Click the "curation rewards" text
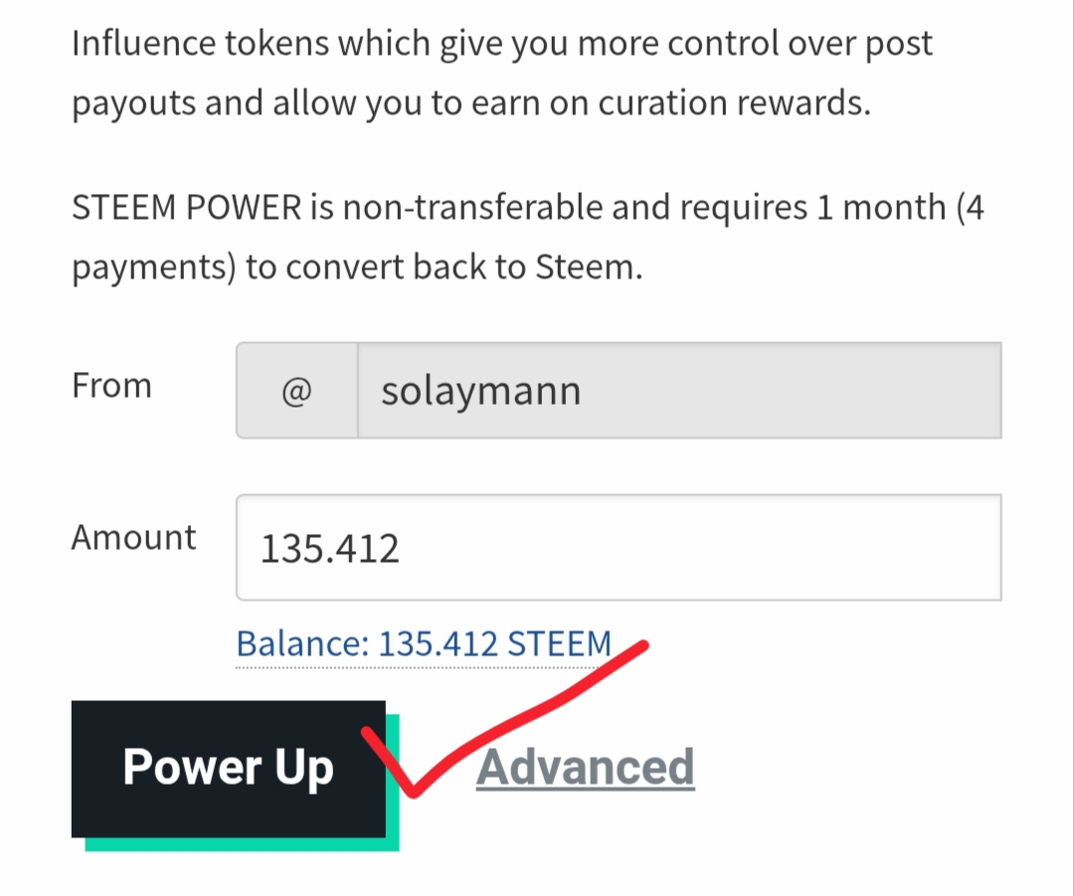The image size is (1074, 896). tap(734, 103)
